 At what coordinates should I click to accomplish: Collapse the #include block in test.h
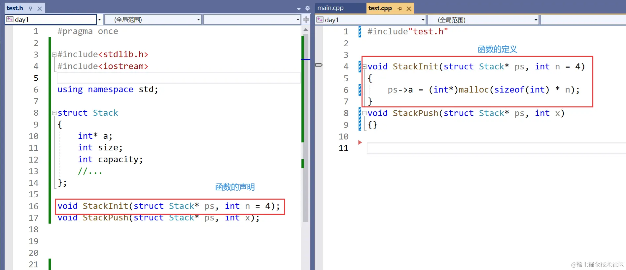click(54, 55)
